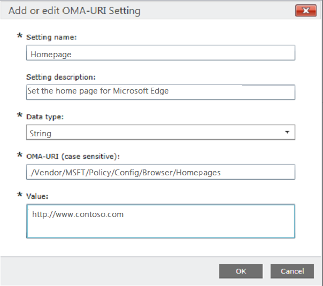Click the 'Setting name:' label
The height and width of the screenshot is (286, 323).
click(51, 37)
